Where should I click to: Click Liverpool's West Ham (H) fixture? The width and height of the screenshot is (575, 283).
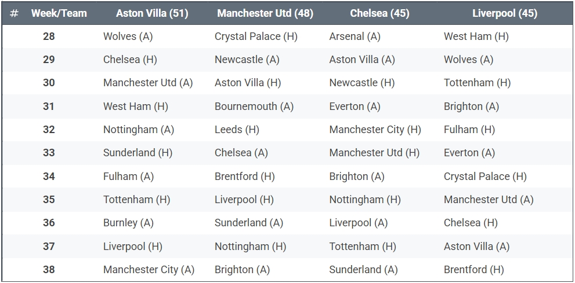[x=476, y=36]
